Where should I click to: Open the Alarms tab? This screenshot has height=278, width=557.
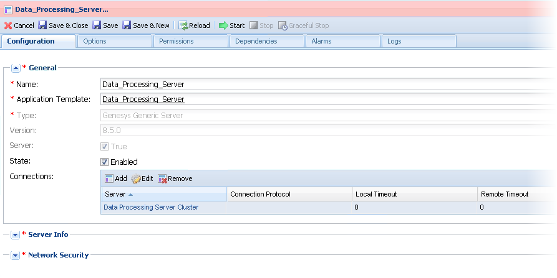(x=343, y=41)
